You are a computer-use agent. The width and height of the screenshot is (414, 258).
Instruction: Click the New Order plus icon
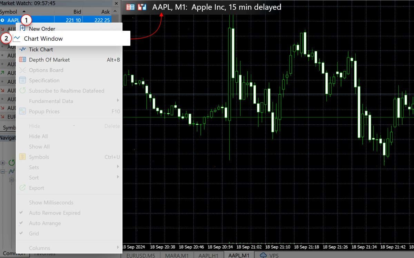click(23, 29)
